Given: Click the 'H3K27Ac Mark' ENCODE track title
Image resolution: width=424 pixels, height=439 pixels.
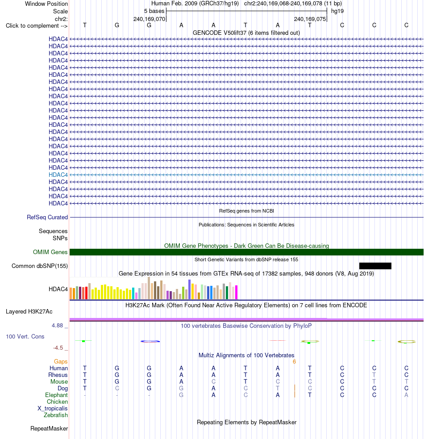Looking at the screenshot, I should (x=246, y=305).
